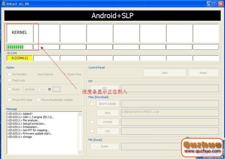The width and height of the screenshot is (225, 159).
Task: Click the PDA file path field
Action: point(170,113)
